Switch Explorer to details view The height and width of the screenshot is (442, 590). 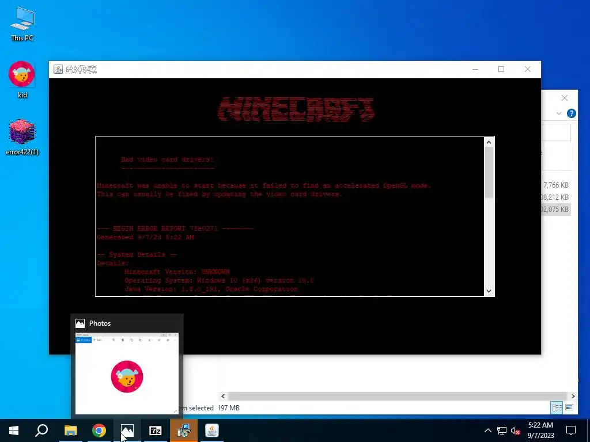[557, 407]
